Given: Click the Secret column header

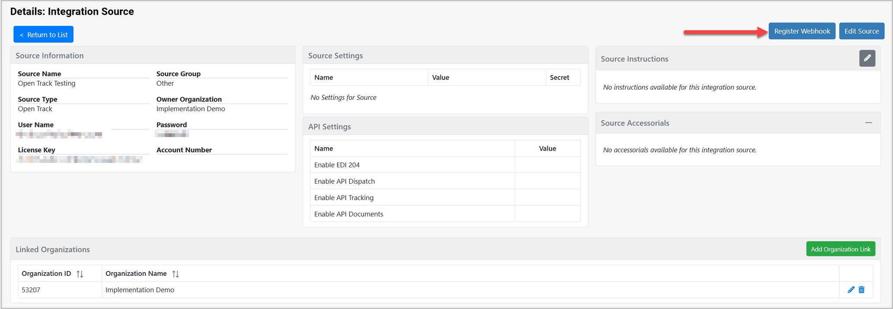Looking at the screenshot, I should click(x=563, y=77).
